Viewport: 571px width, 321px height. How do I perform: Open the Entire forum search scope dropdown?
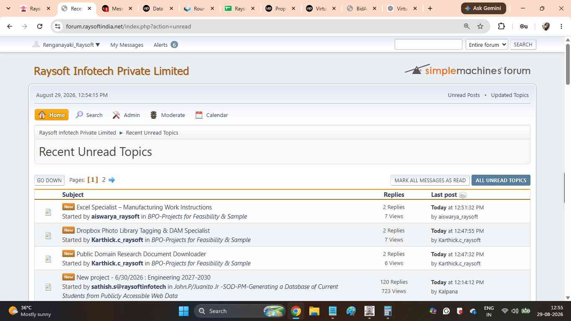click(x=487, y=44)
